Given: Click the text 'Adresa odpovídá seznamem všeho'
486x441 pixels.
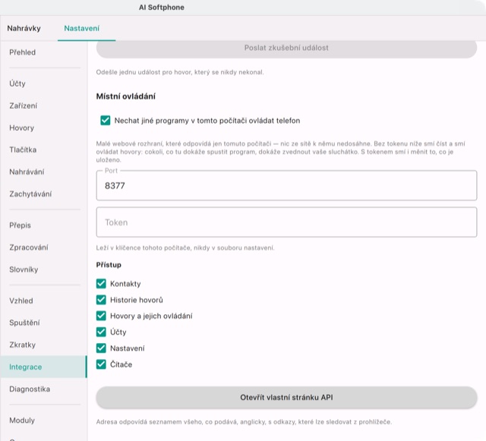Looking at the screenshot, I should (149, 422).
